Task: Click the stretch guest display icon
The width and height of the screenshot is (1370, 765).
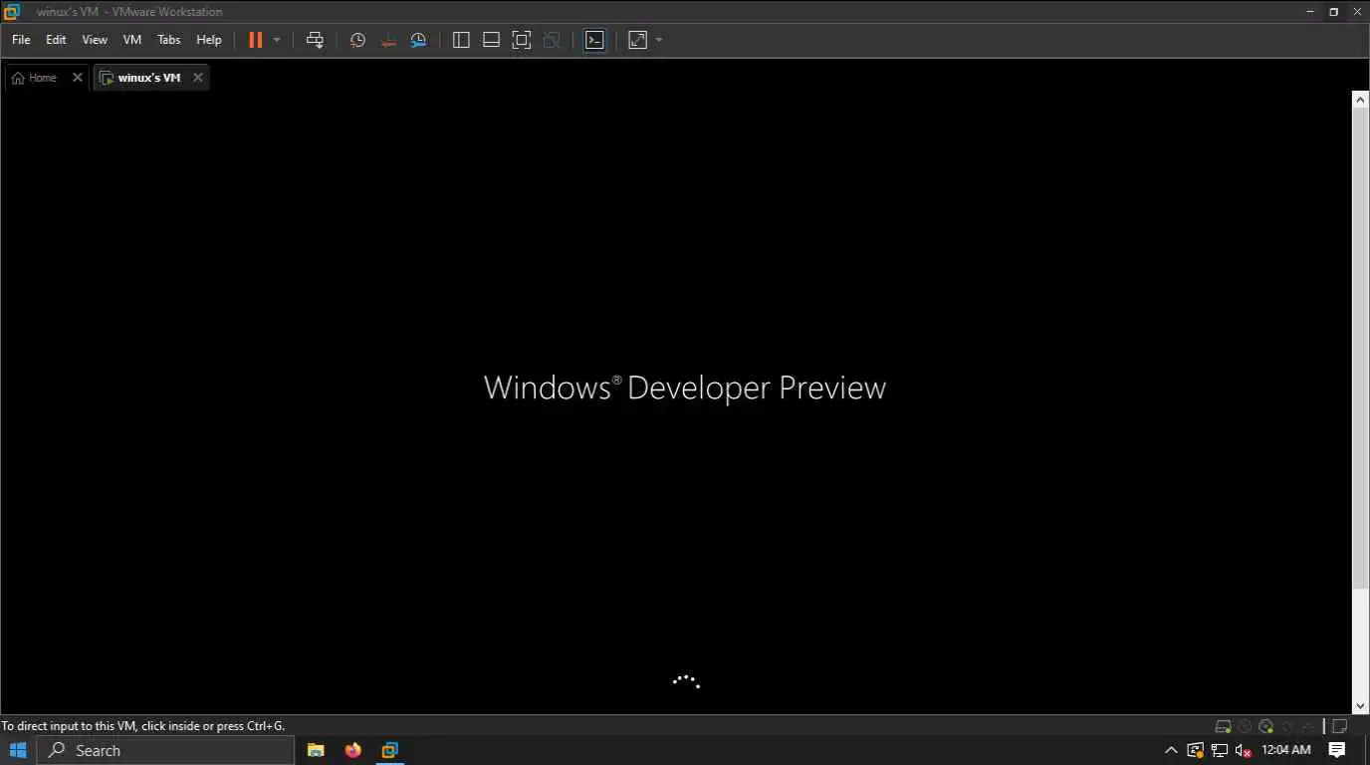Action: pos(638,40)
